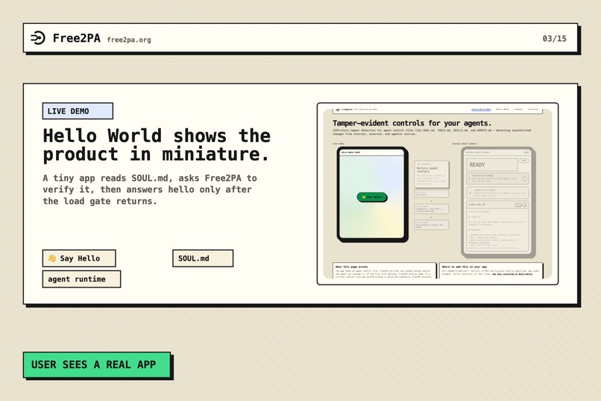Click the Free2PA brand name text
The image size is (601, 401).
coord(77,38)
